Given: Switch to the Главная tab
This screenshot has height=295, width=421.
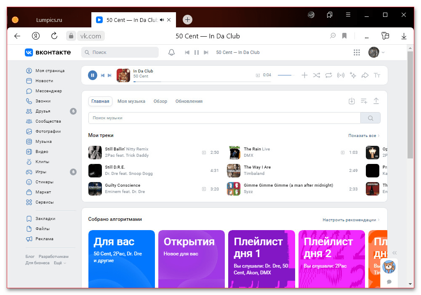Looking at the screenshot, I should (100, 101).
